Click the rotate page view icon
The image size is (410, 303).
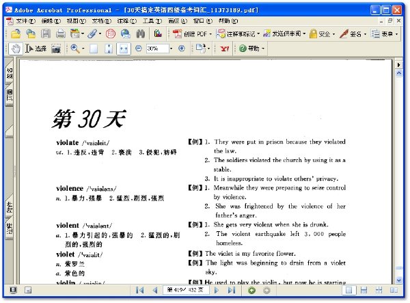pos(201,49)
